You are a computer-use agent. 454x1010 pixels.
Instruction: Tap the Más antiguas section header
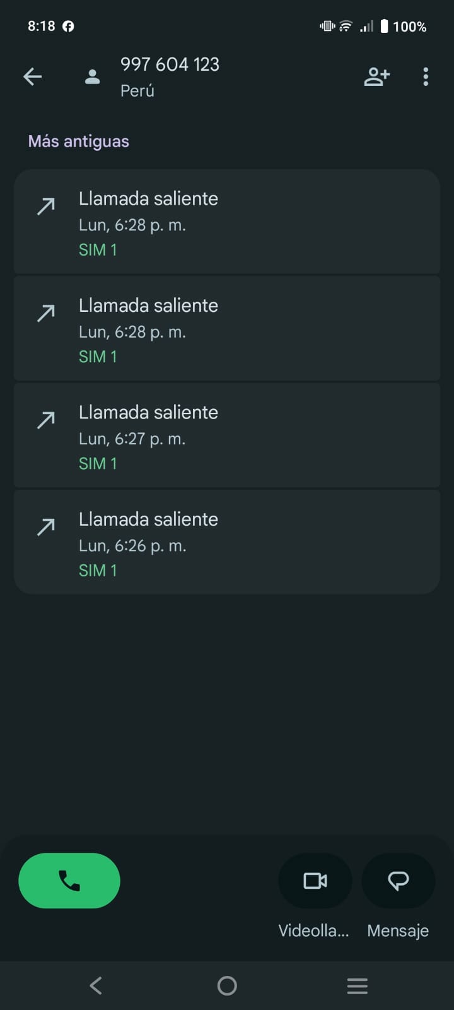point(78,141)
